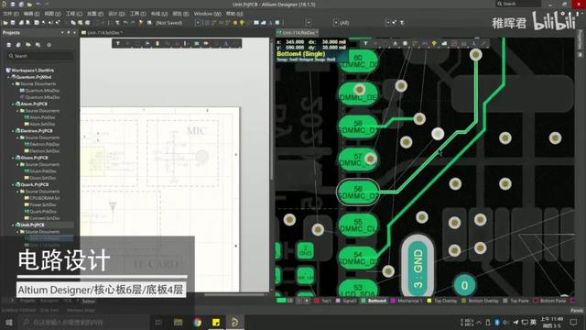Open the 编辑 (Edit) menu
Viewport: 586px width, 330px height.
31,14
